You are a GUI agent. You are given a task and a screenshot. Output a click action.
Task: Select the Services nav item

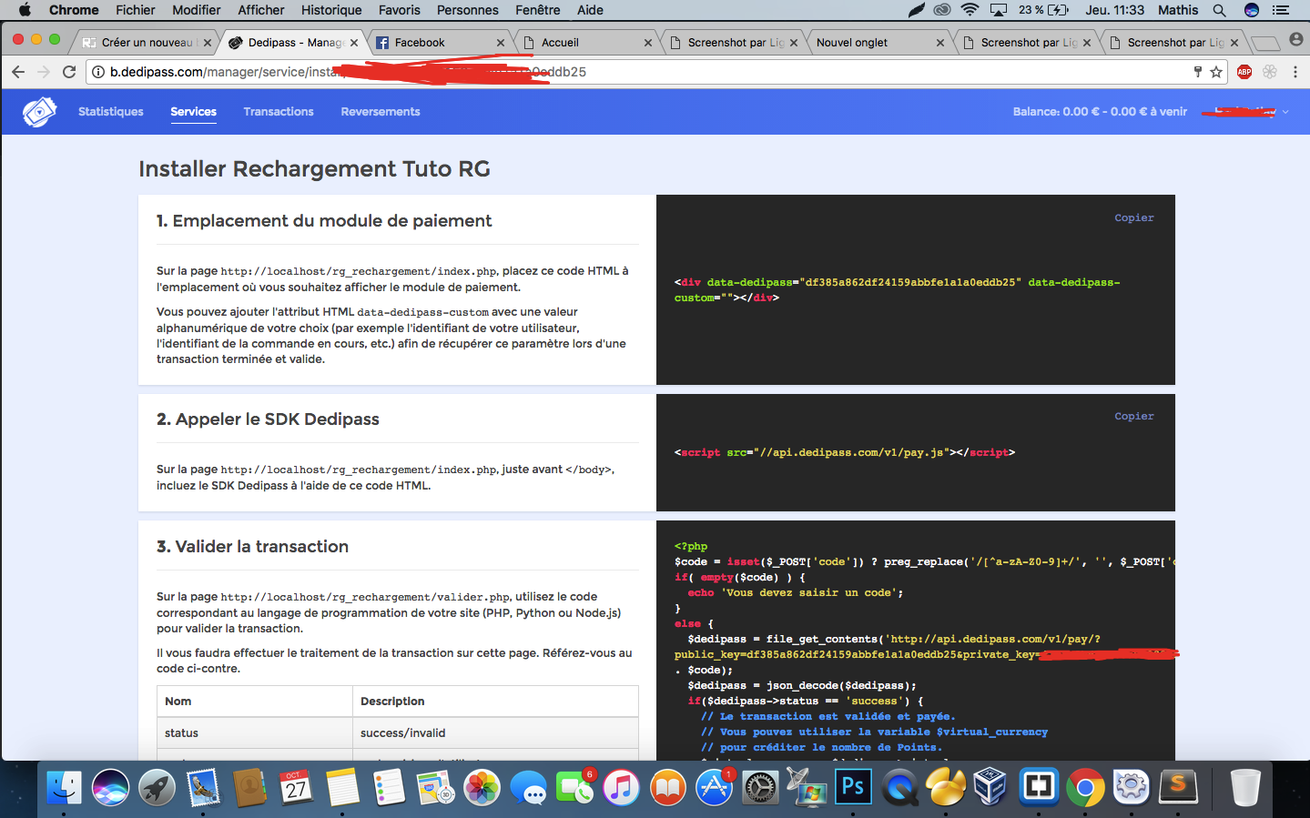click(x=194, y=112)
